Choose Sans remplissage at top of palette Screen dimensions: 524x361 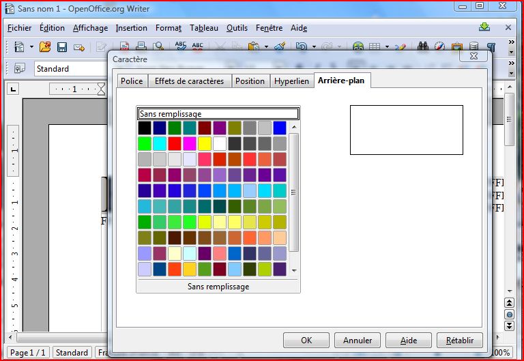click(218, 114)
